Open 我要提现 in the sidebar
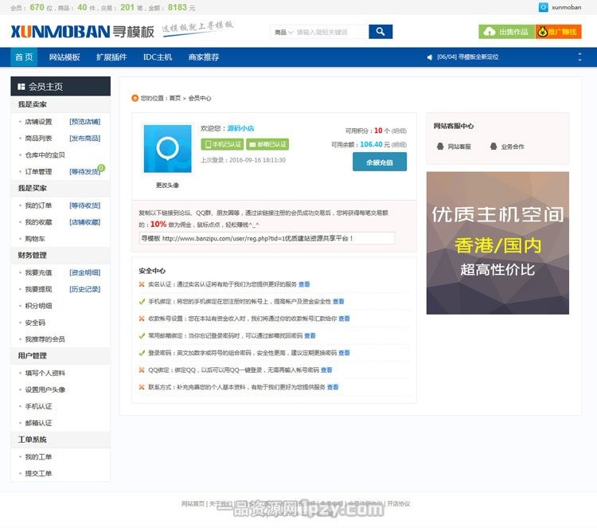This screenshot has height=528, width=597. [38, 289]
